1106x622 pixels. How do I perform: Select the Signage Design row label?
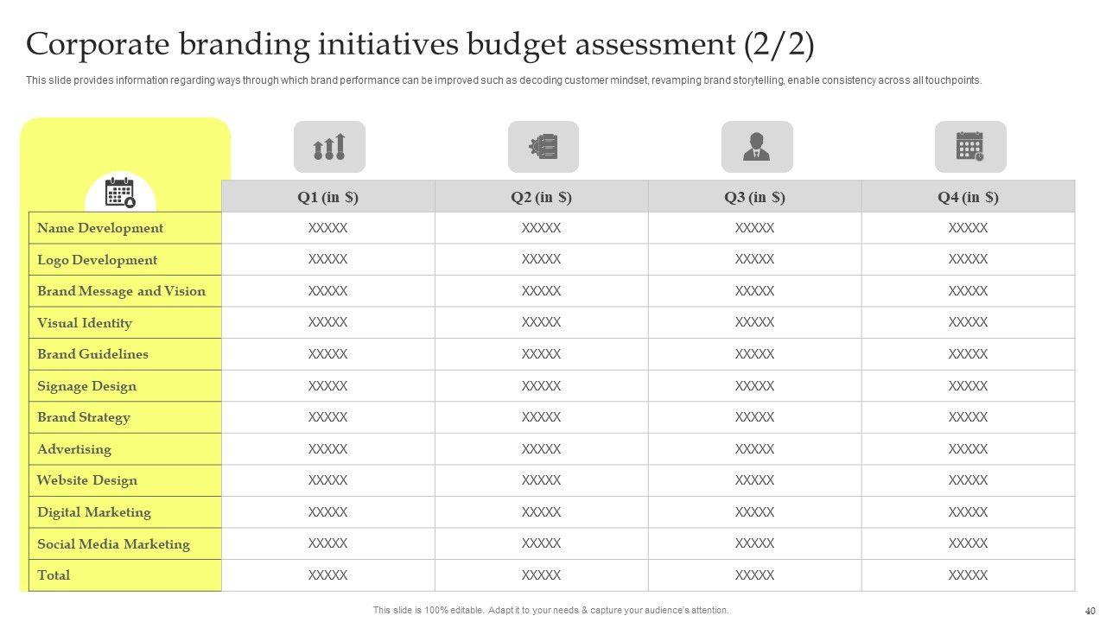tap(86, 386)
